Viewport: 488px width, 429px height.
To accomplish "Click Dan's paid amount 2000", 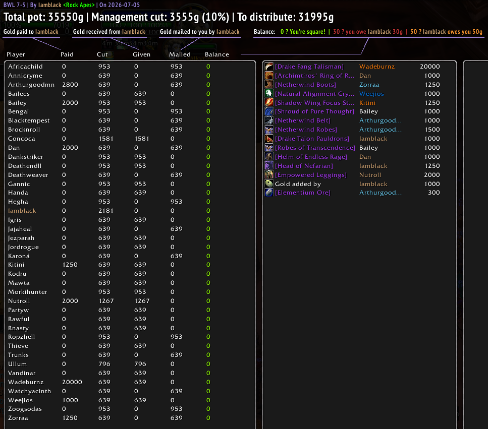I will coord(70,148).
